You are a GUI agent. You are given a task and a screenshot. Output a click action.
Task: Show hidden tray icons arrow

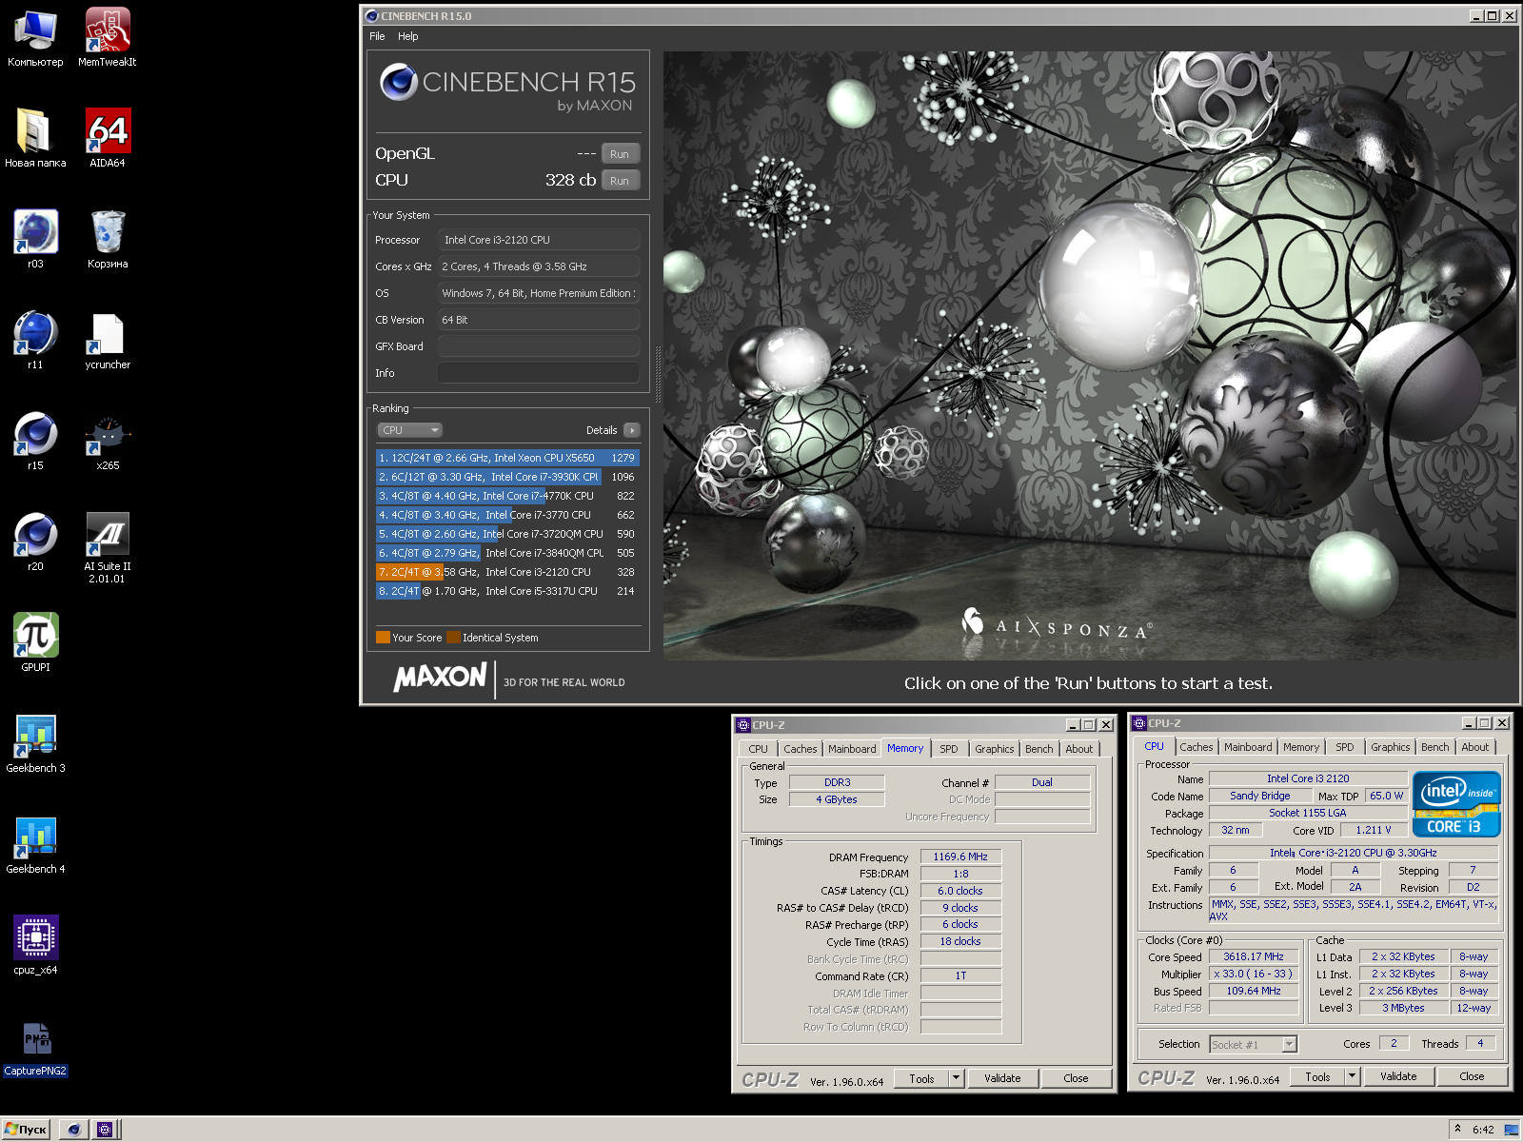coord(1457,1129)
